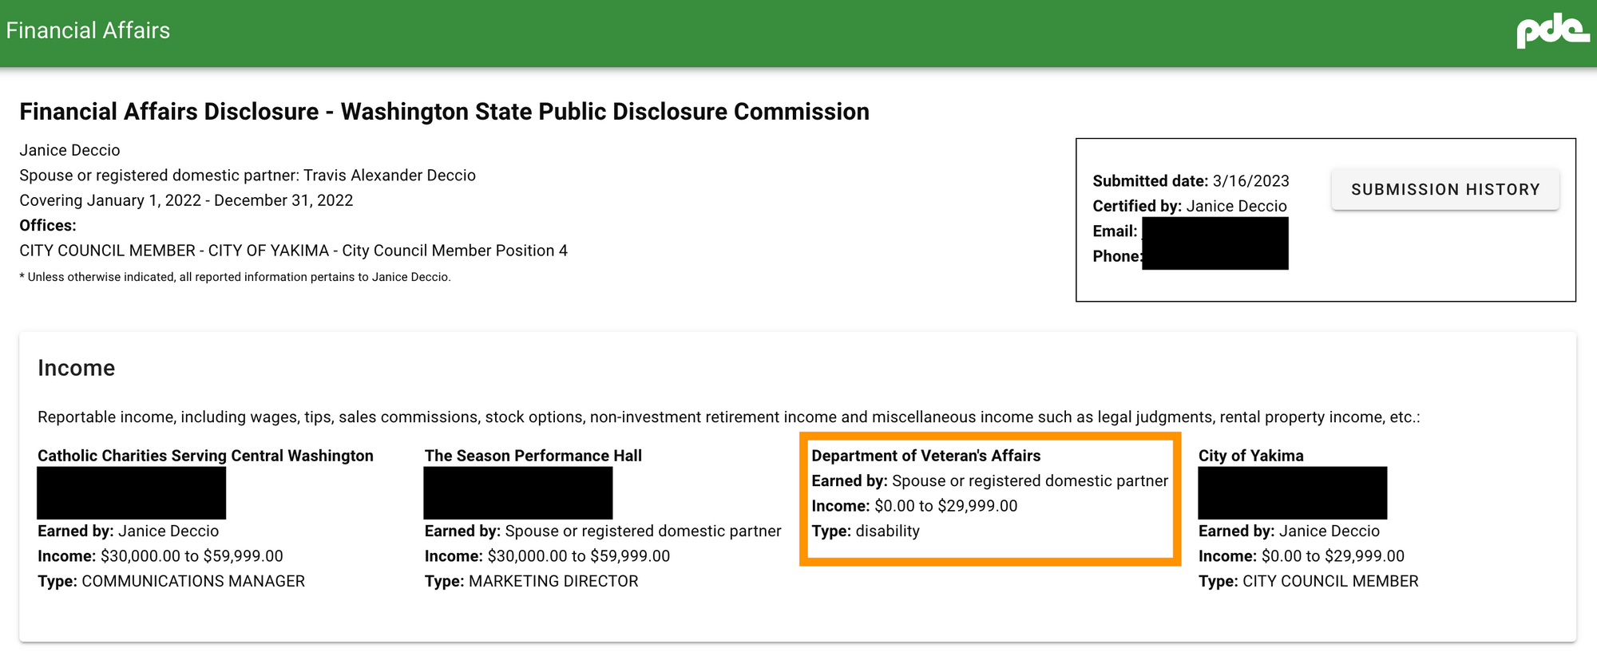Select City of Yakima Earned by Janice Deccio line
This screenshot has height=652, width=1597.
(1289, 531)
